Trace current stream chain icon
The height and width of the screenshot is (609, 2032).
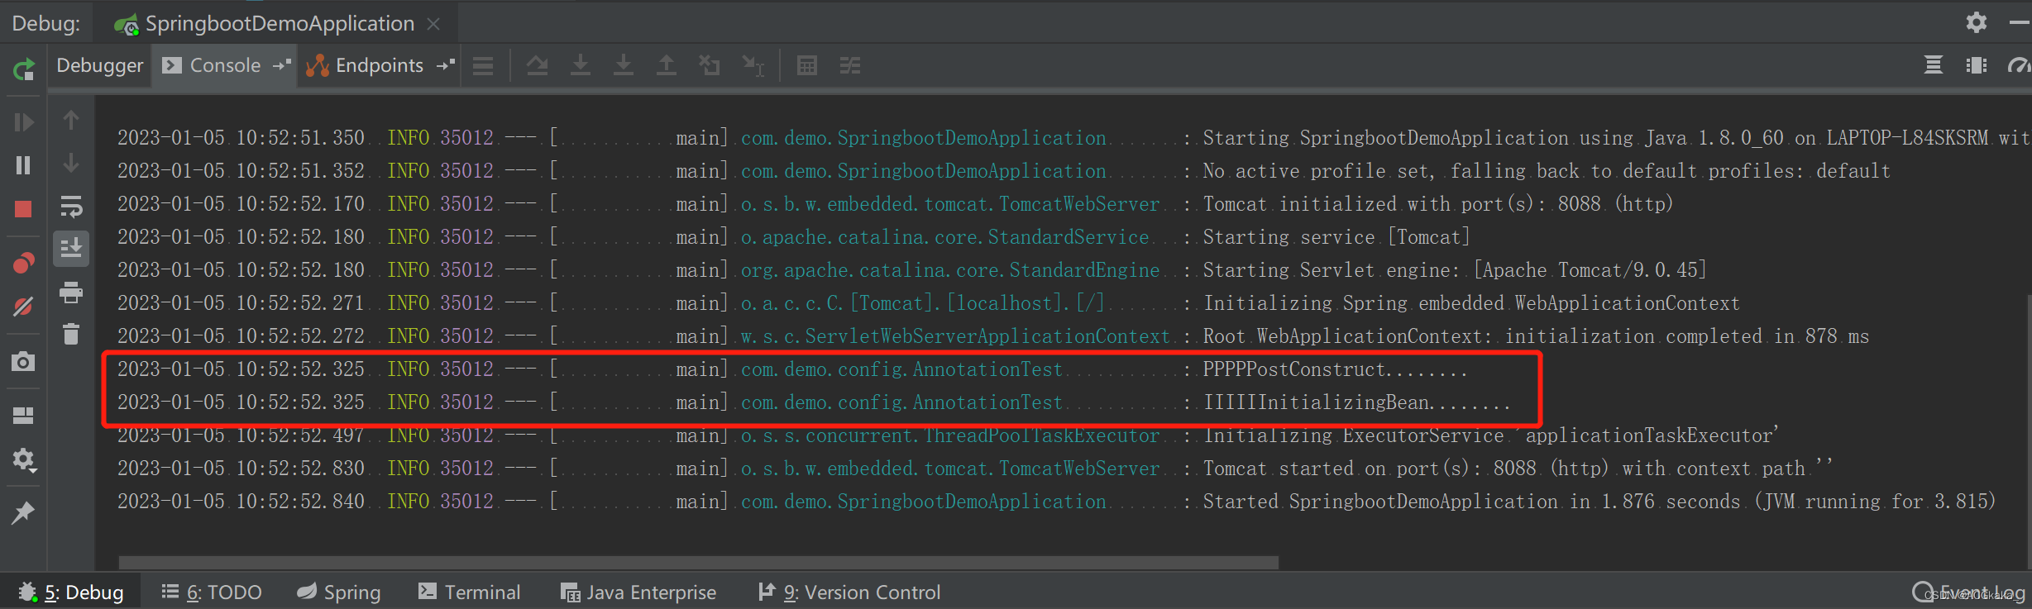click(x=850, y=65)
